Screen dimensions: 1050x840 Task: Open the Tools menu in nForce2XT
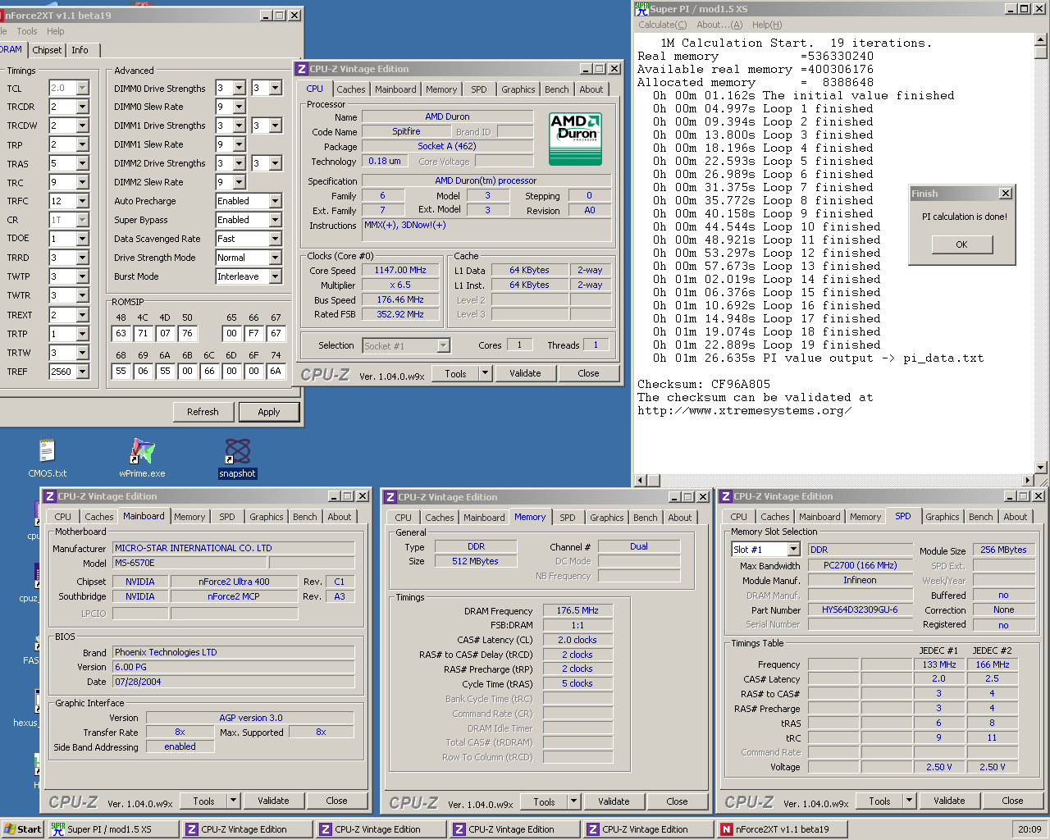[27, 31]
